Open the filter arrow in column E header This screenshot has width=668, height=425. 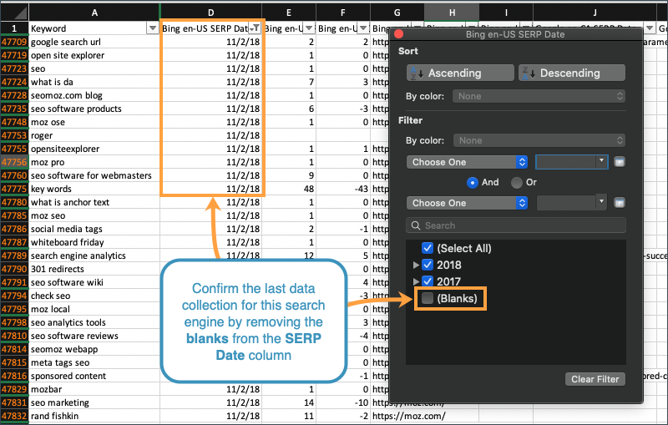[312, 28]
